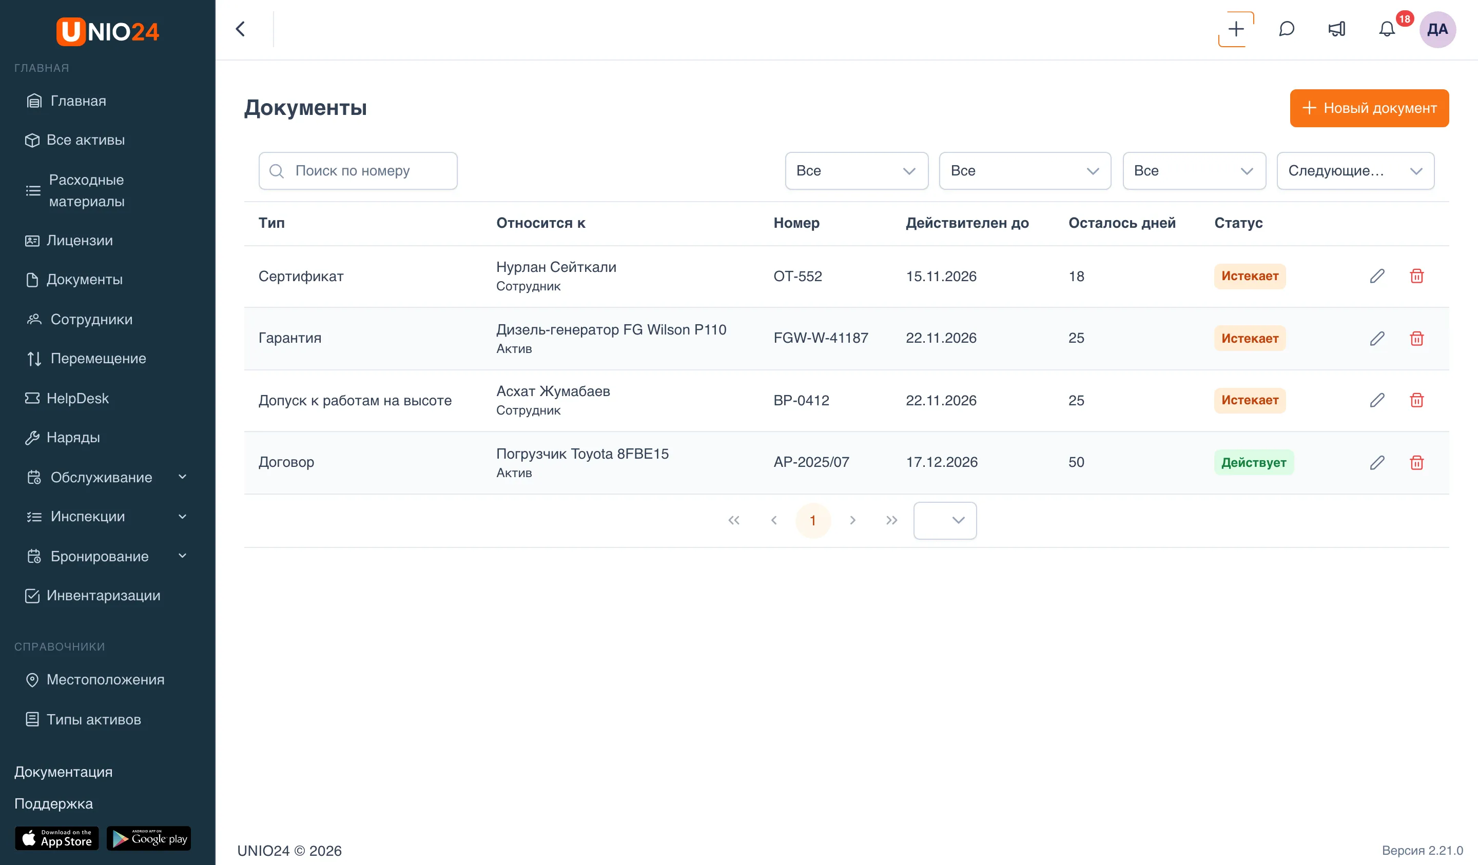The height and width of the screenshot is (865, 1478).
Task: Delete the Гарантия FGW-W-41187 document
Action: point(1416,339)
